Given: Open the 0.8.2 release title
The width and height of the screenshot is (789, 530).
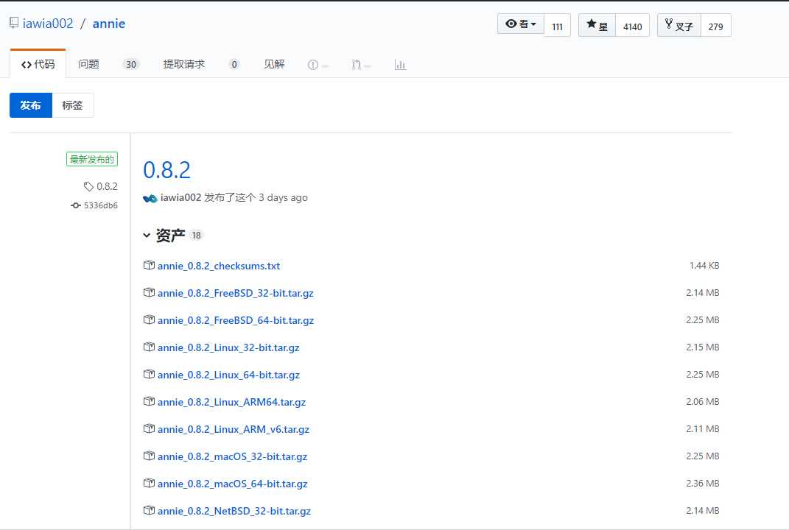Looking at the screenshot, I should 166,170.
